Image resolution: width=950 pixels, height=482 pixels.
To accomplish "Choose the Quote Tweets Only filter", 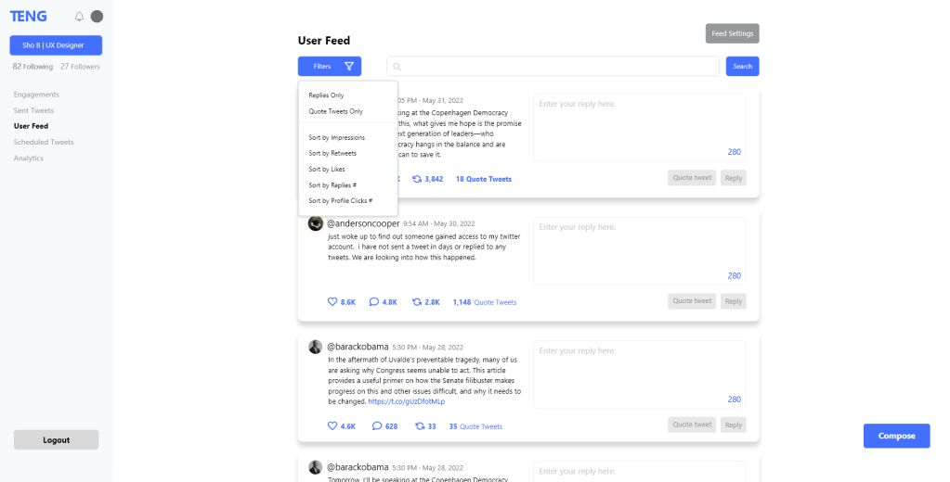I will click(x=335, y=111).
